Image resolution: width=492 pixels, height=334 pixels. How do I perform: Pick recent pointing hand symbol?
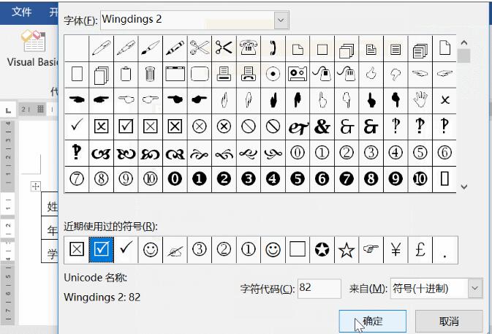(371, 250)
